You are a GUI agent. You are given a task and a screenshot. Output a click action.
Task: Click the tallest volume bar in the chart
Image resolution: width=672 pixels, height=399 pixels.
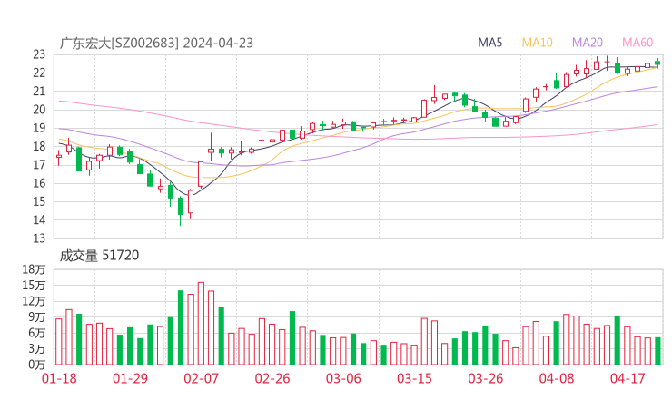pos(201,324)
